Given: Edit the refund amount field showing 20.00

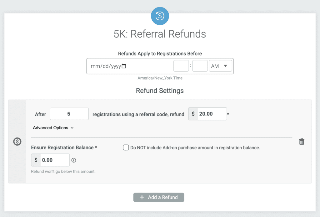Looking at the screenshot, I should point(212,114).
